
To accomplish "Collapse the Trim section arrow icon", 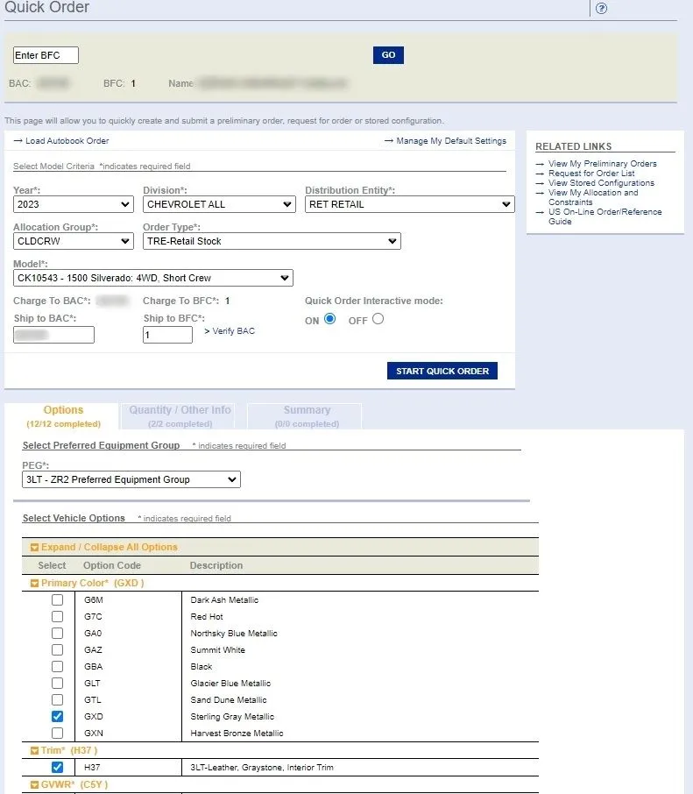I will coord(34,751).
